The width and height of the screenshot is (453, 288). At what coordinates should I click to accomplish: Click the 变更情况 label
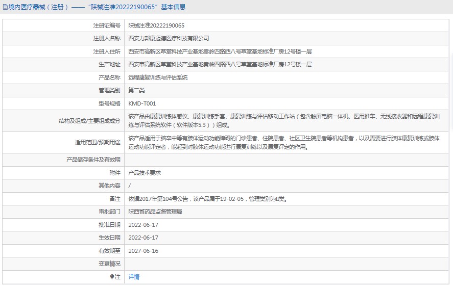point(109,264)
